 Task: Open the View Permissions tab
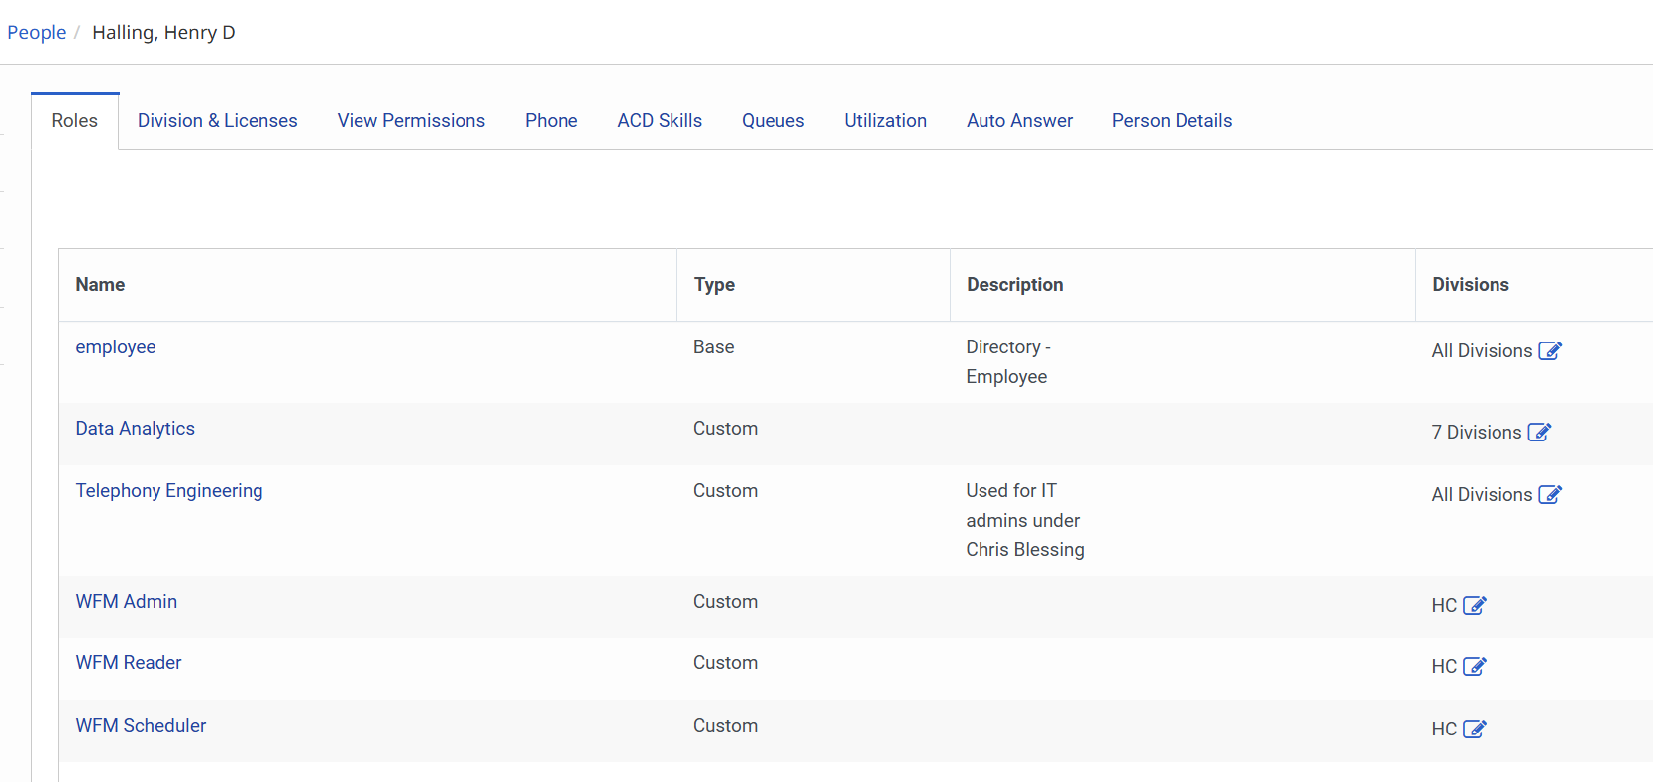pyautogui.click(x=411, y=121)
